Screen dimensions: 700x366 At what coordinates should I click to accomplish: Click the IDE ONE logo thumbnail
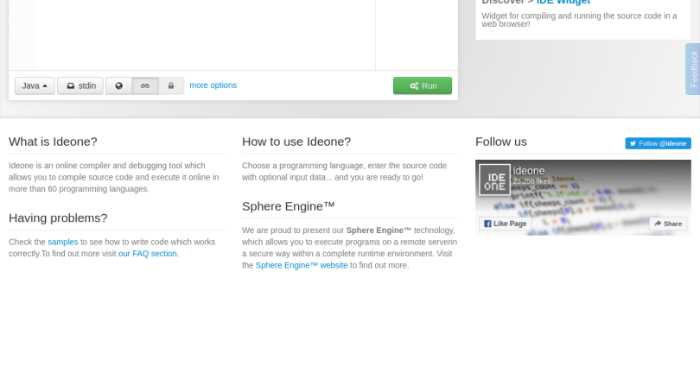click(495, 180)
